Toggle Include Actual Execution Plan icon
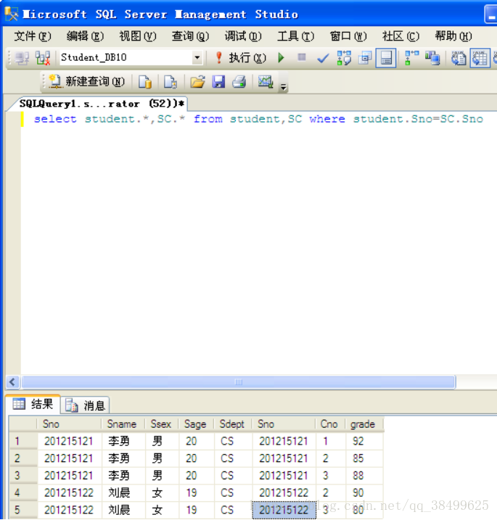Screen dimensions: 497x520 (x=411, y=58)
